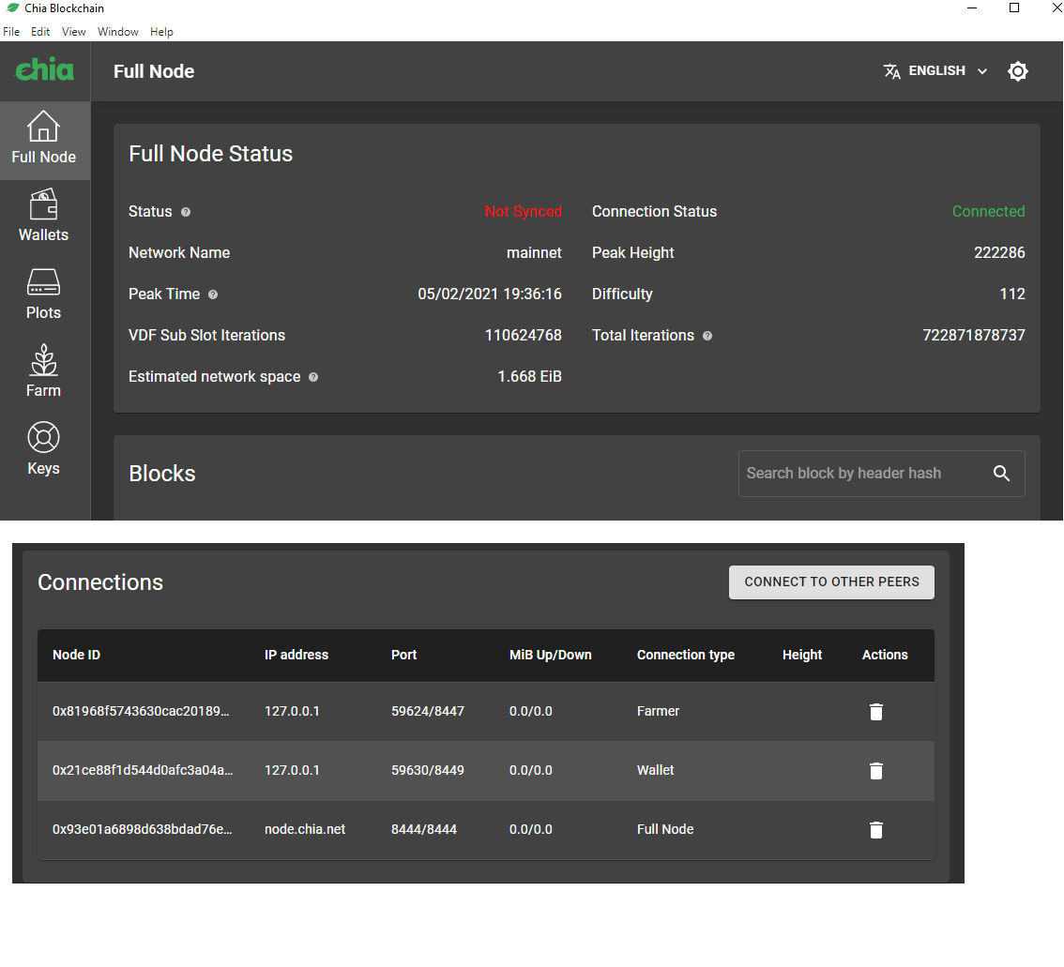
Task: Select node ID 0x21ce88f1d544d0afc3a04a…
Action: 143,770
